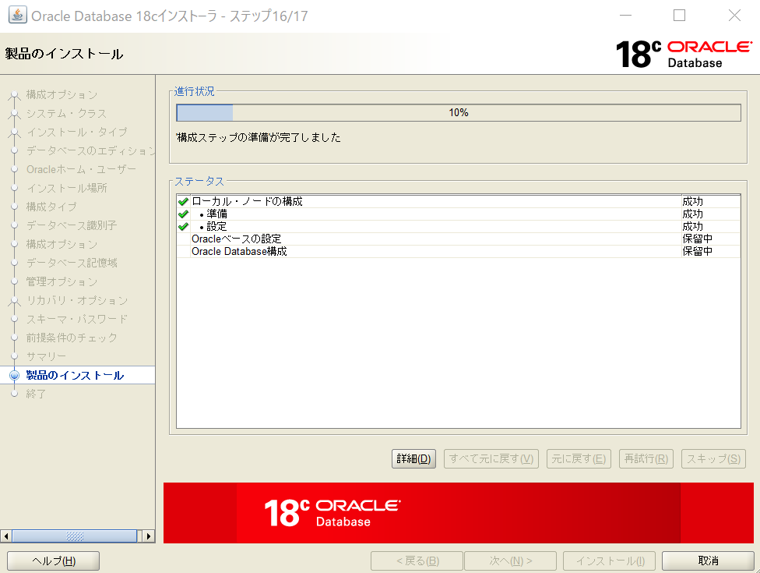Click the blue step indicator beside 製品のインストール

click(14, 374)
